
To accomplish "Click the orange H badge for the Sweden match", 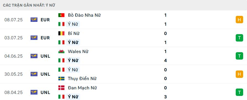I will click(x=239, y=74).
